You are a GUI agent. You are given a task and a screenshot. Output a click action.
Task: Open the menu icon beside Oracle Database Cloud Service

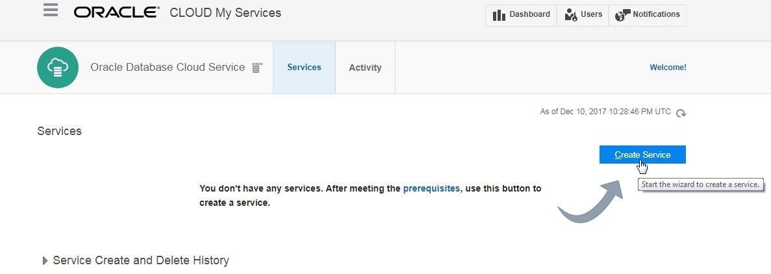[257, 68]
